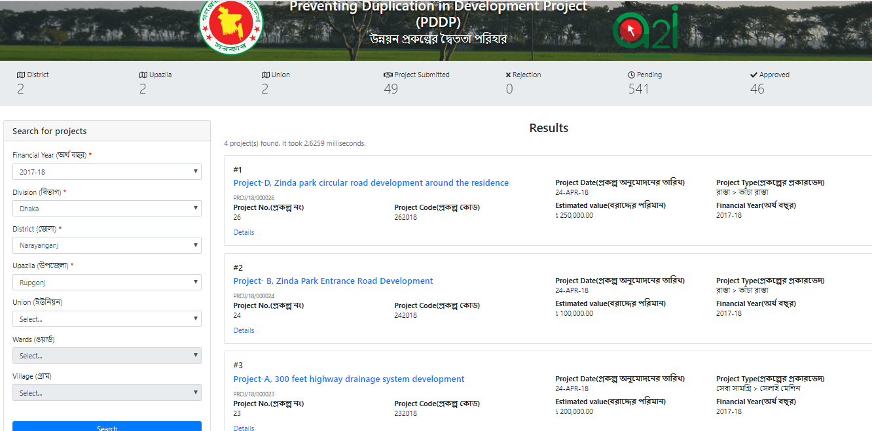The width and height of the screenshot is (872, 431).
Task: View Details of project number 24
Action: [x=244, y=330]
